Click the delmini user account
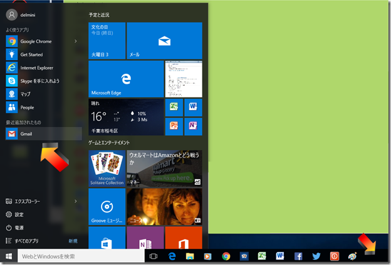391x265 pixels. pos(21,15)
